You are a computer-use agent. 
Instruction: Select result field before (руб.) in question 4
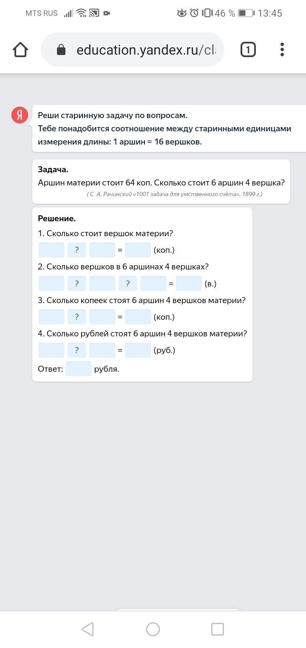pyautogui.click(x=138, y=350)
